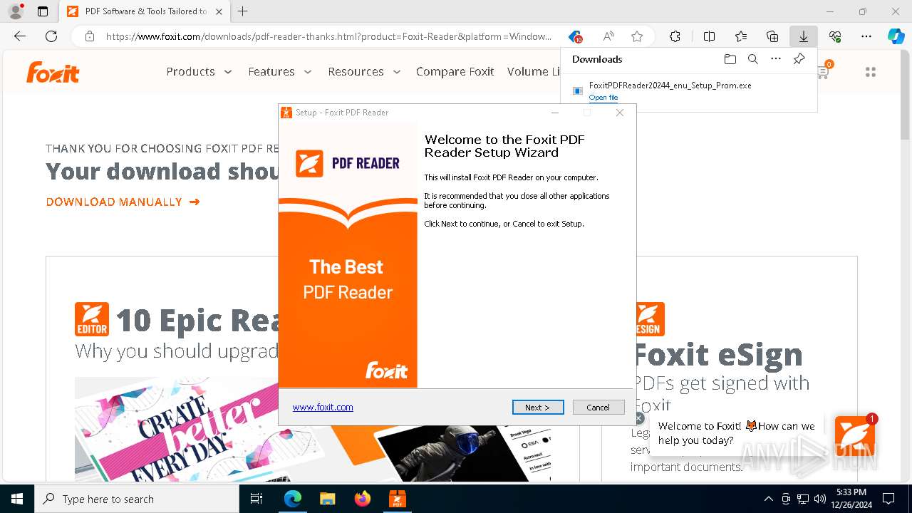Open the tab actions menu icon
912x513 pixels.
[x=43, y=11]
